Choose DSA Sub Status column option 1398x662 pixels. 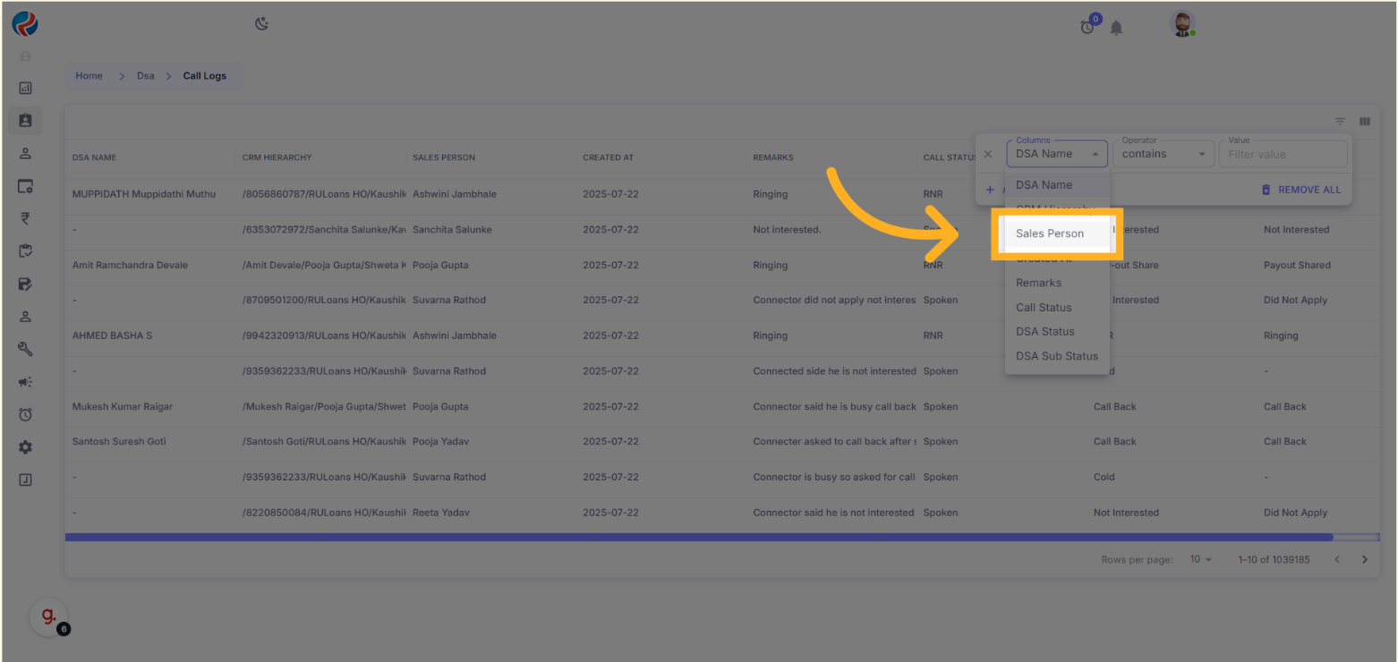(x=1056, y=356)
